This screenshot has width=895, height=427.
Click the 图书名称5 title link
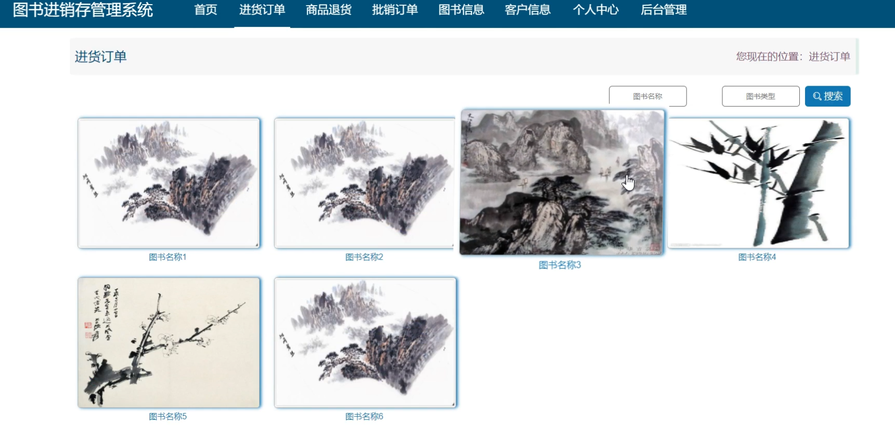point(167,417)
